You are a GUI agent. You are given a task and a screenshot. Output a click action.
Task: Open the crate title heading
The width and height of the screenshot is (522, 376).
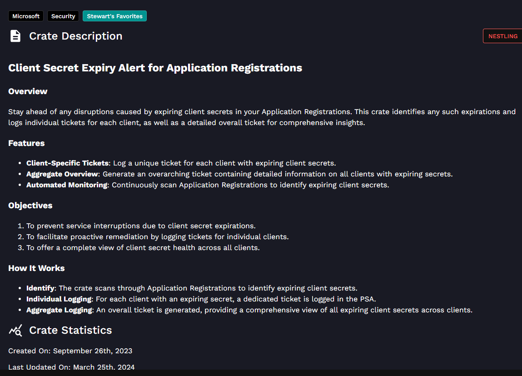(155, 68)
